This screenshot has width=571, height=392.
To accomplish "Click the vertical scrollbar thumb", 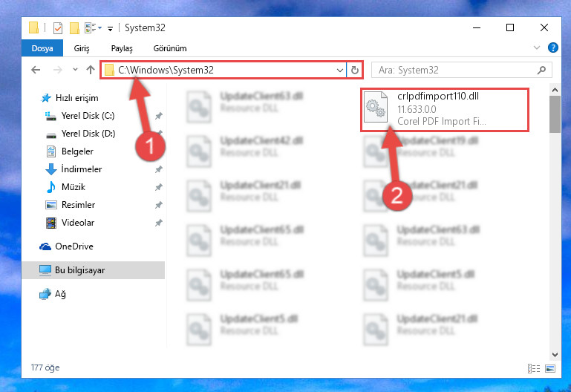I will click(555, 114).
